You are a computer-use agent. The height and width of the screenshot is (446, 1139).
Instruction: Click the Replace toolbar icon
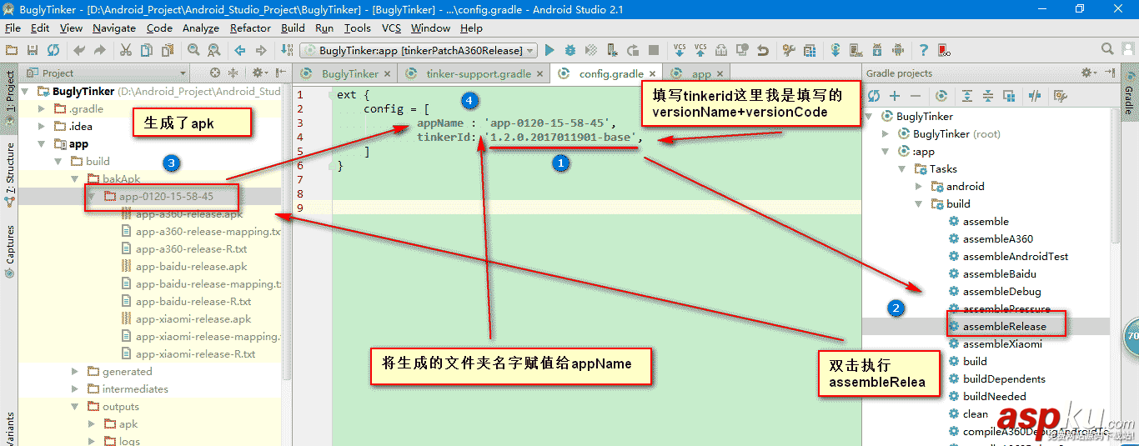coord(213,51)
